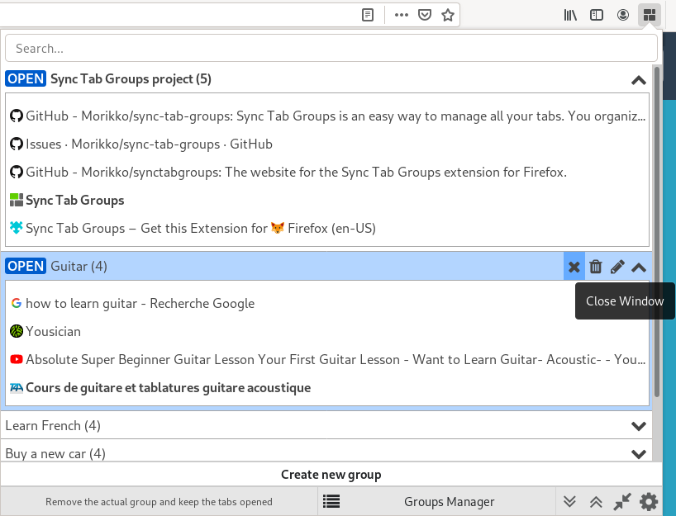Click Create new group

(331, 474)
